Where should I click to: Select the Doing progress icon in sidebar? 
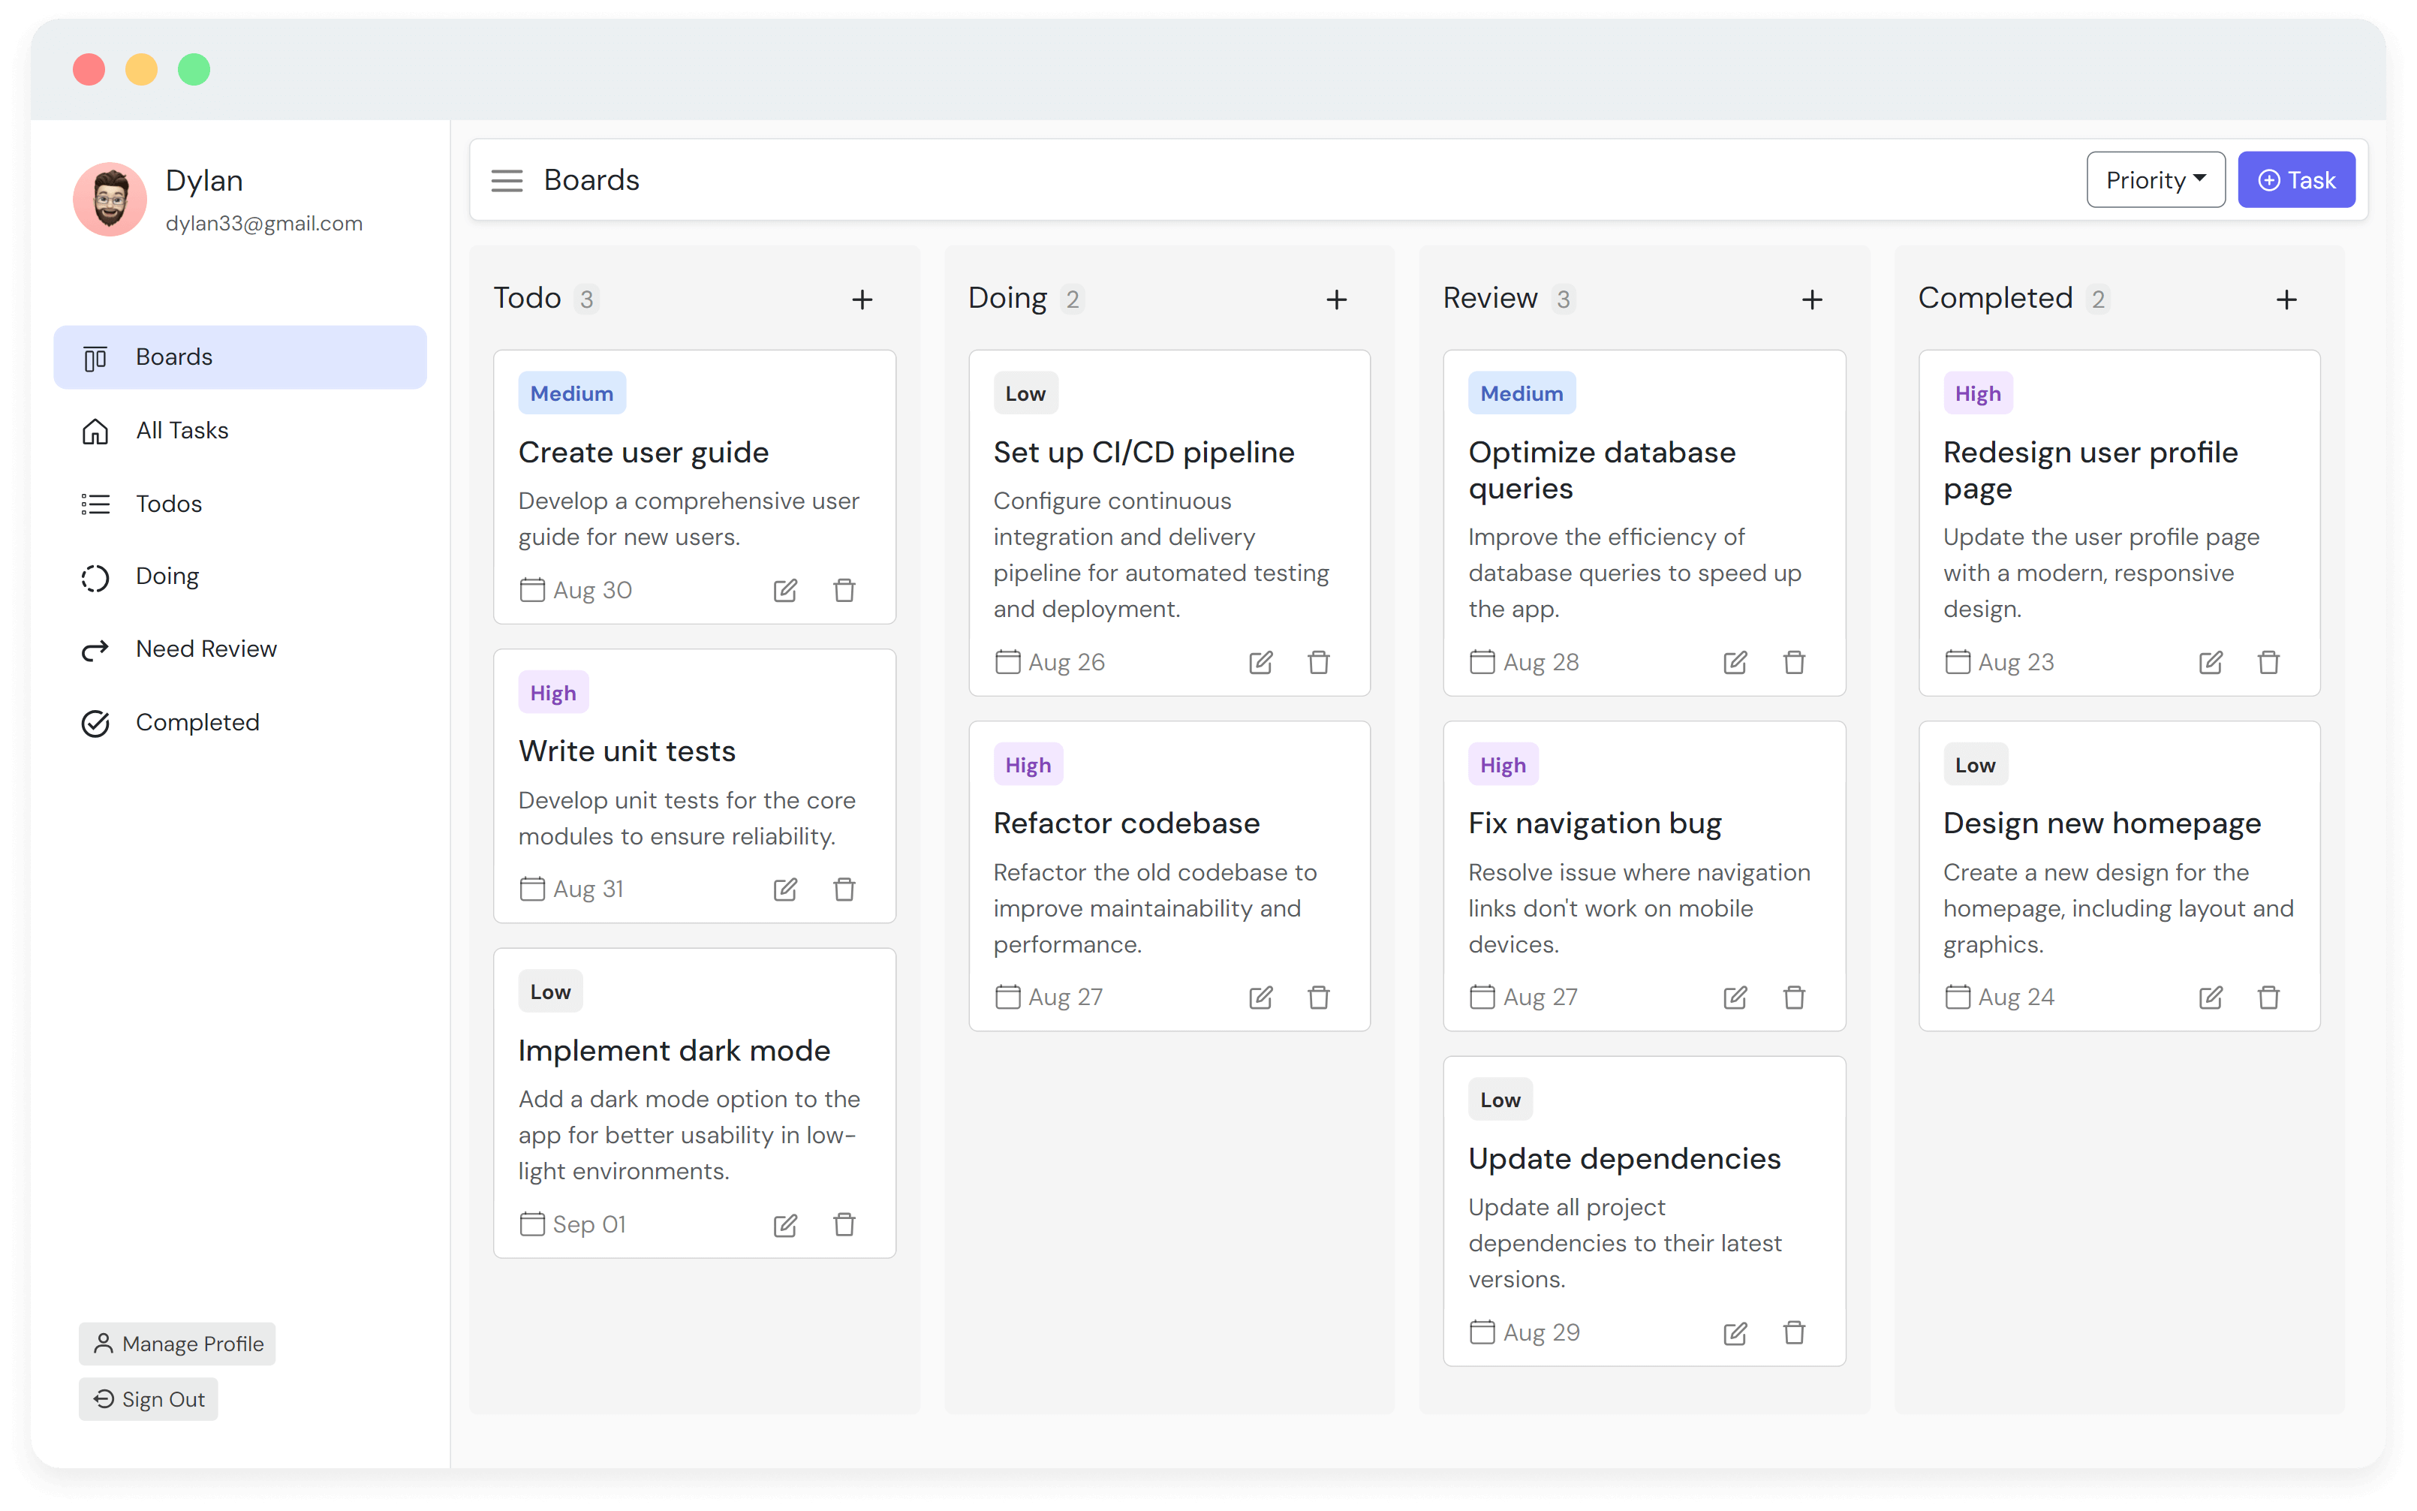tap(95, 578)
